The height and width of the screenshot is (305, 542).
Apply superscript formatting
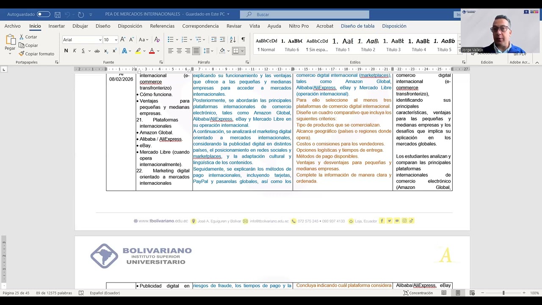(x=114, y=51)
